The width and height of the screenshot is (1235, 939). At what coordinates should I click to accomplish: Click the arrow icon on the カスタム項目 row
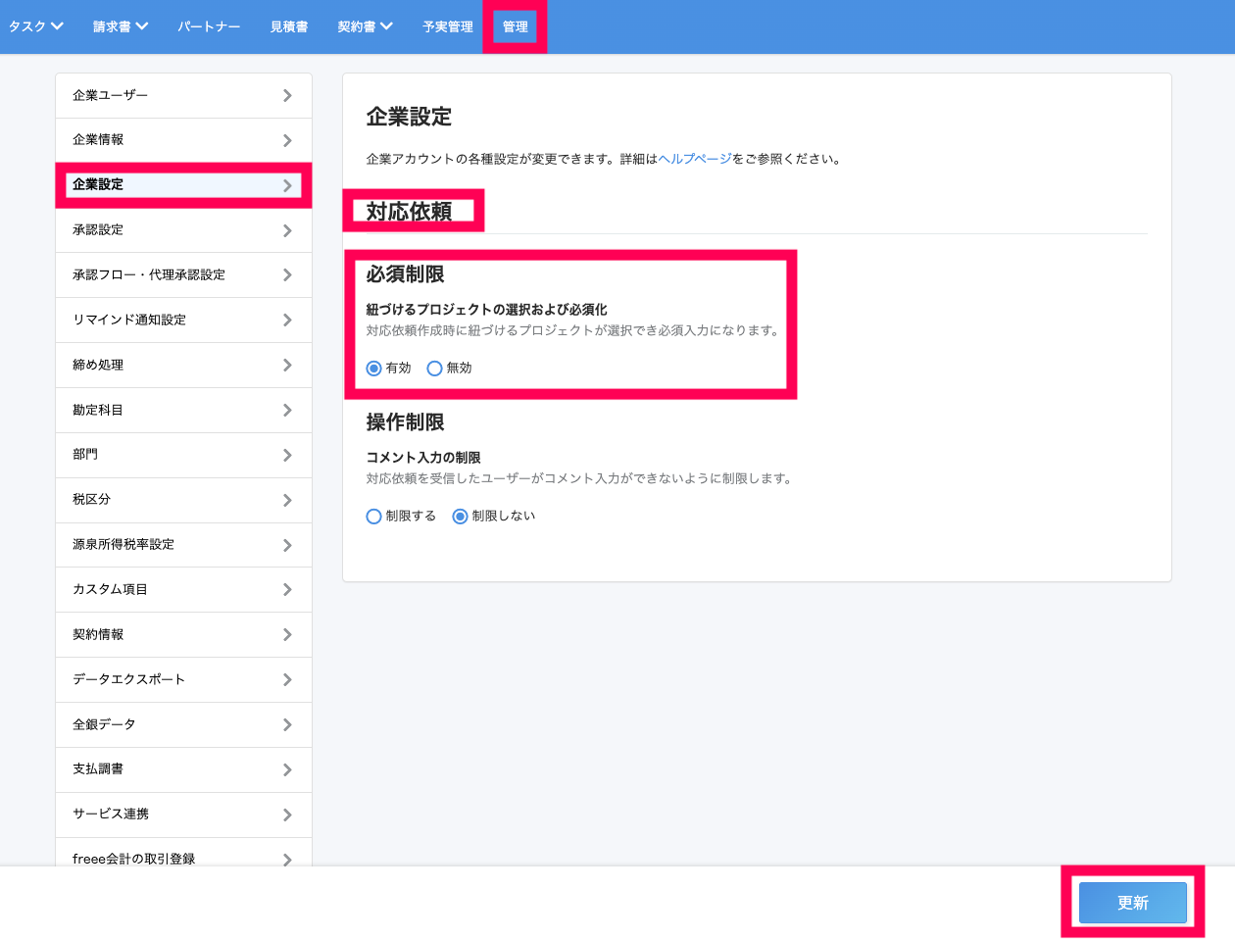pyautogui.click(x=287, y=590)
